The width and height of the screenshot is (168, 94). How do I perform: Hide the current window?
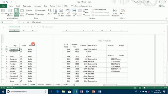[86, 12]
